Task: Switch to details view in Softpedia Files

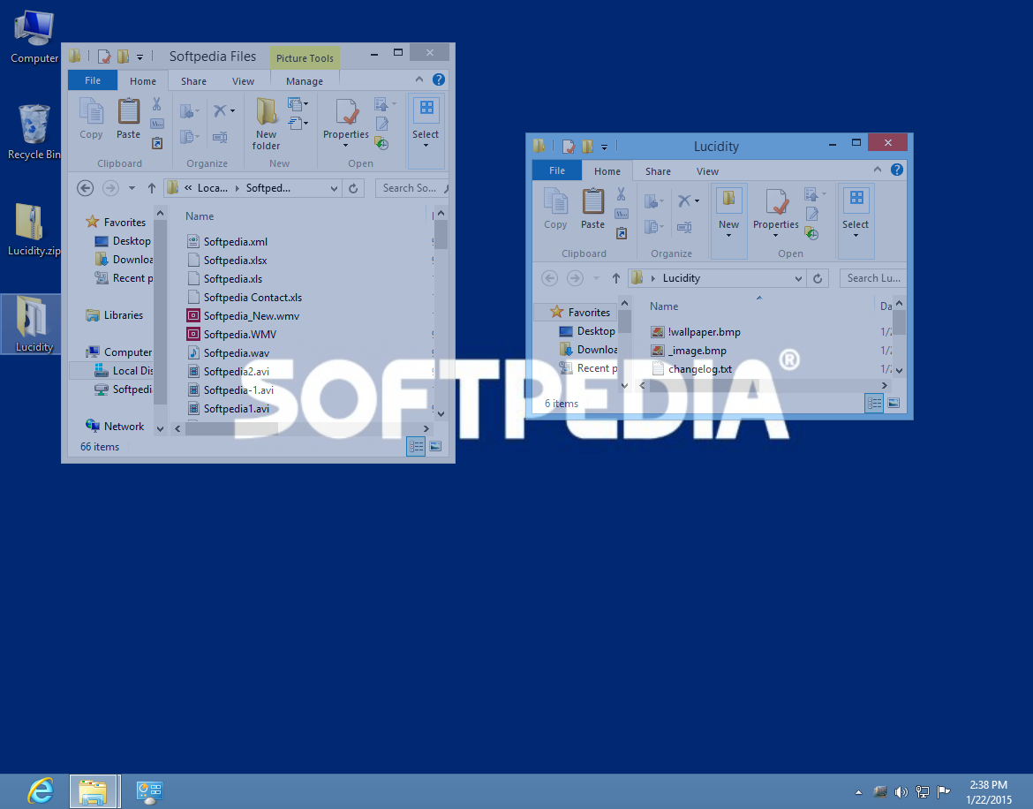Action: point(416,447)
